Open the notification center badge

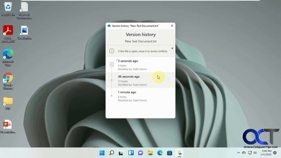pyautogui.click(x=275, y=153)
